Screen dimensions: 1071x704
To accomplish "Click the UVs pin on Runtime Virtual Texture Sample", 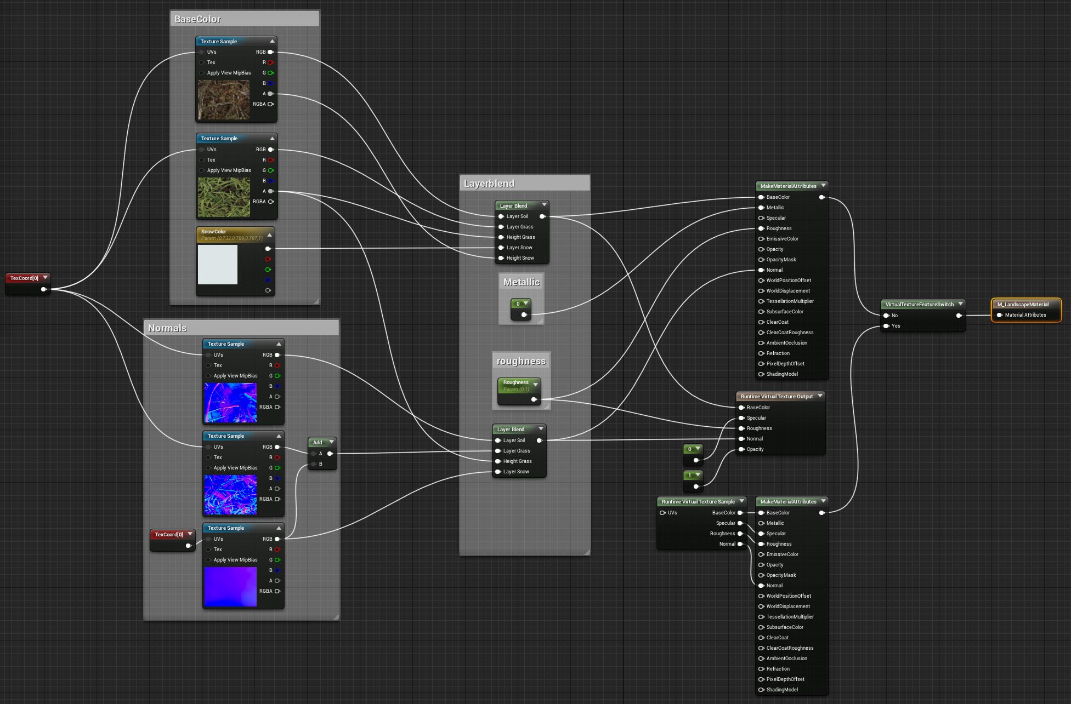I will pos(662,513).
